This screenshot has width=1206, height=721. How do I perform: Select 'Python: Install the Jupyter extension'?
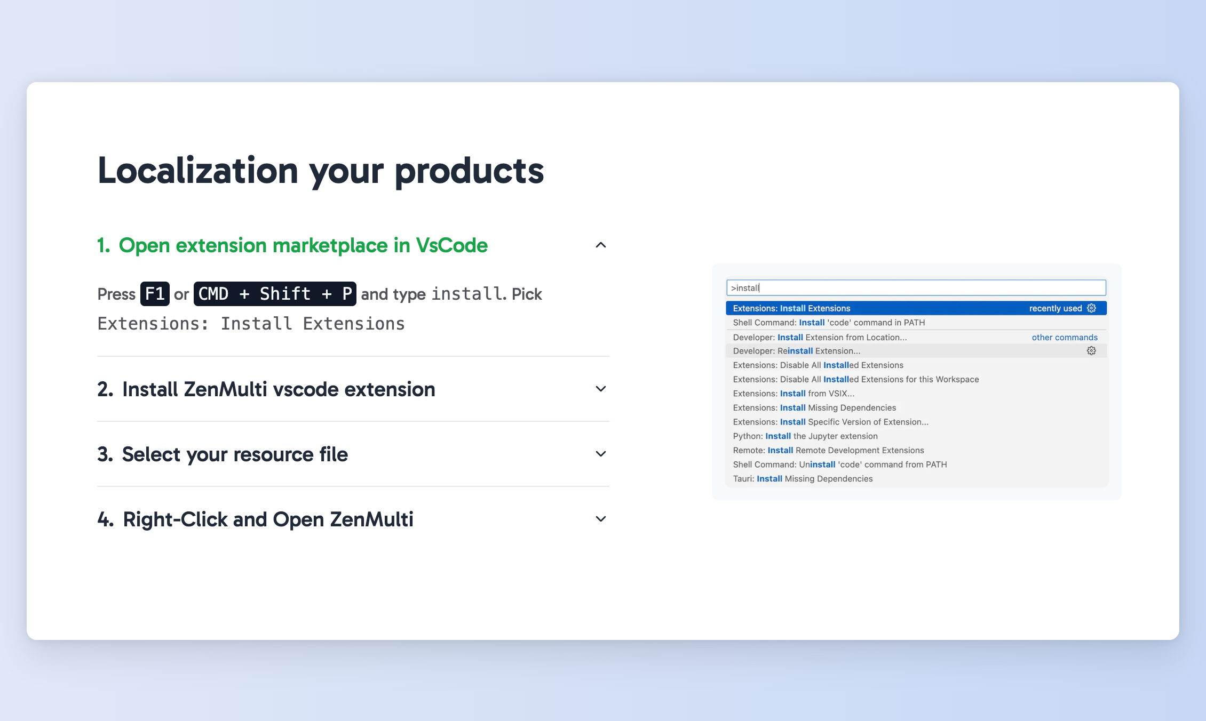tap(805, 436)
